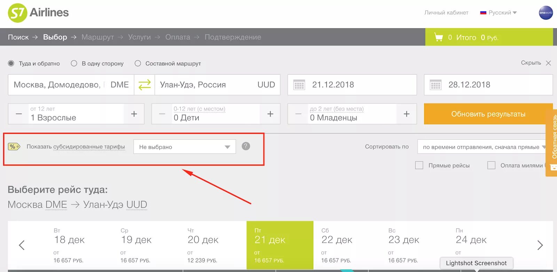Open the subsidized fares Не выбрано dropdown
The width and height of the screenshot is (557, 272).
pos(185,147)
